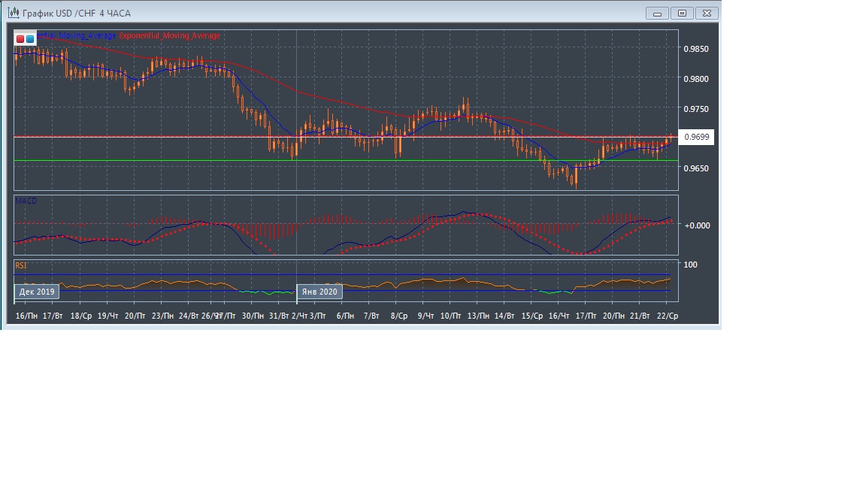Select the blue Moving_Average legend label
The height and width of the screenshot is (487, 866).
pos(77,36)
